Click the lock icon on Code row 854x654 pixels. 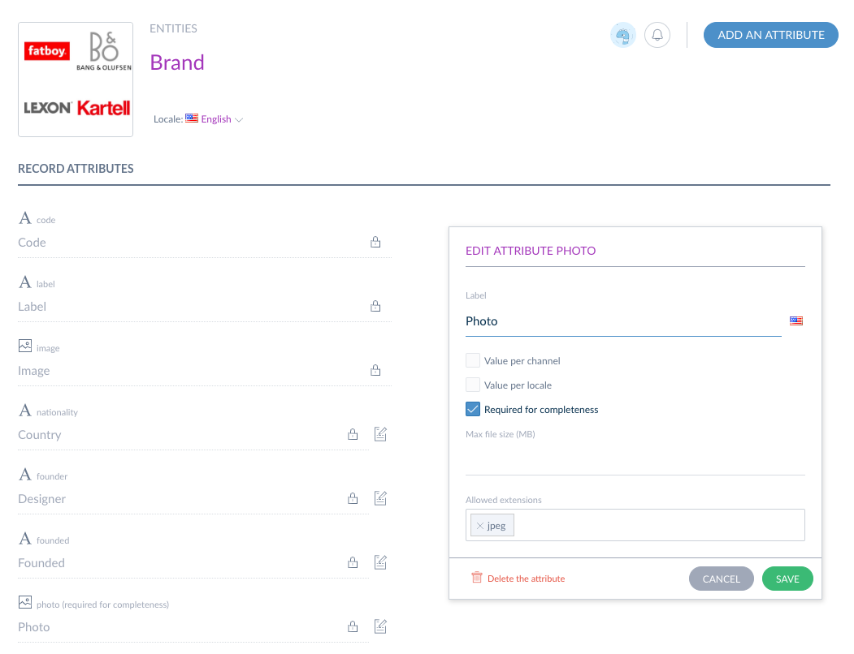(375, 242)
